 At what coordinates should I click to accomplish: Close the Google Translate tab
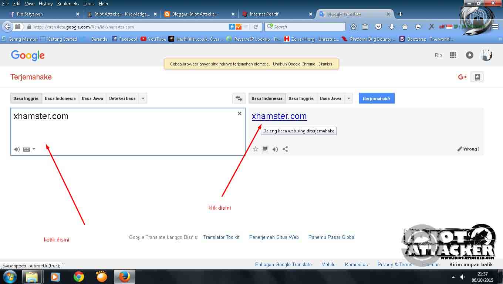[388, 14]
